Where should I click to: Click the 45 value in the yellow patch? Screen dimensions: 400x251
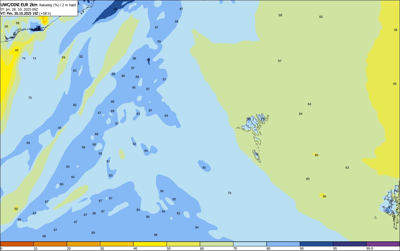[x=17, y=50]
